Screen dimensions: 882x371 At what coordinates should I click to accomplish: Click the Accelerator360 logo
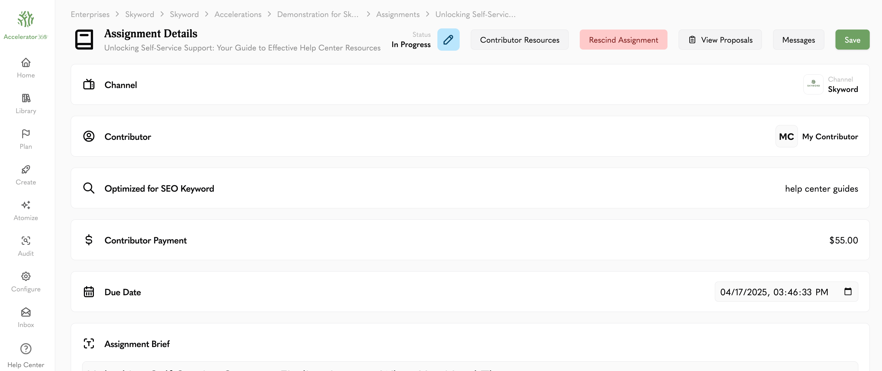[26, 26]
